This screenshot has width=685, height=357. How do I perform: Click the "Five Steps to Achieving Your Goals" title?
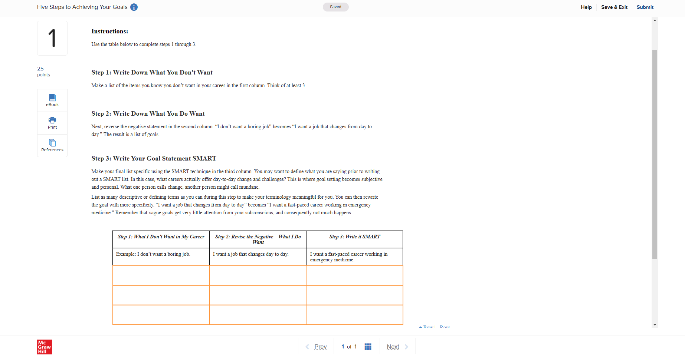tap(82, 7)
